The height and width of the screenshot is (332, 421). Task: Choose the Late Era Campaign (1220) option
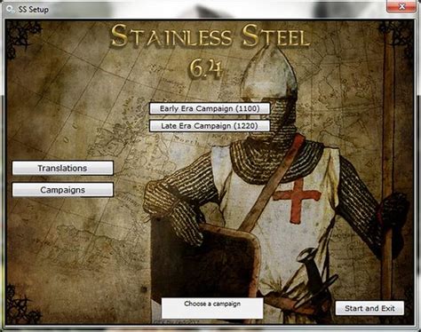coord(210,126)
